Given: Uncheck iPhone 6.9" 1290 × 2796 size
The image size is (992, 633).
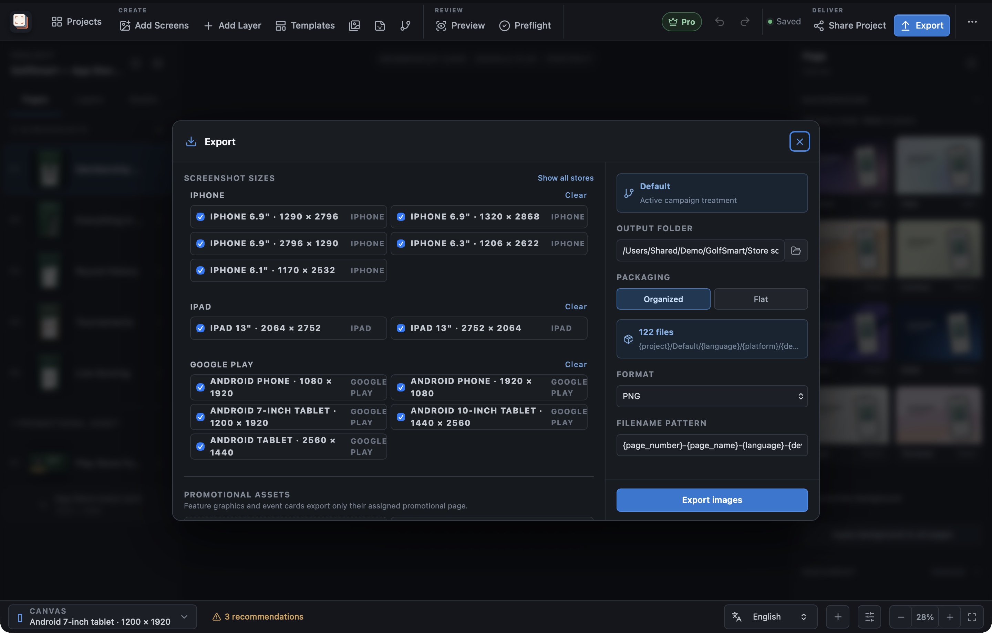Looking at the screenshot, I should coord(200,216).
